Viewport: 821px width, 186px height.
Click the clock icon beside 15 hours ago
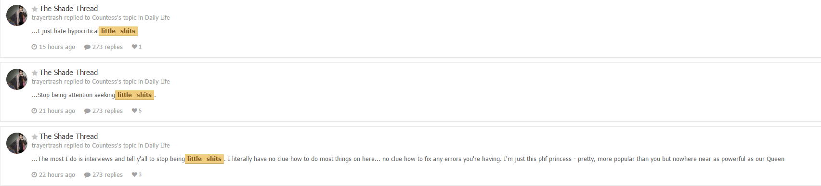tap(34, 47)
